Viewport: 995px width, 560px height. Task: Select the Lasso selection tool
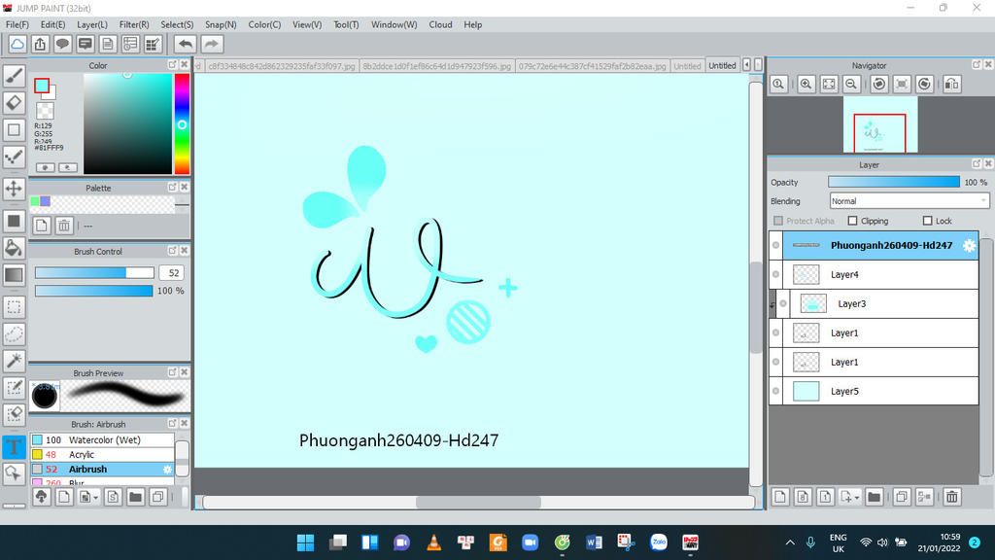[14, 334]
